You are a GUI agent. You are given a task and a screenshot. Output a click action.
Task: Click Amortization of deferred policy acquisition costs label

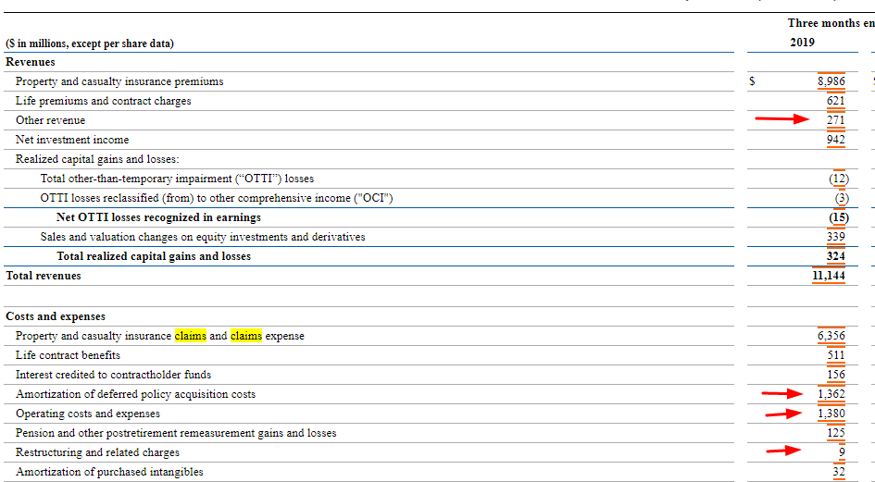pos(135,394)
